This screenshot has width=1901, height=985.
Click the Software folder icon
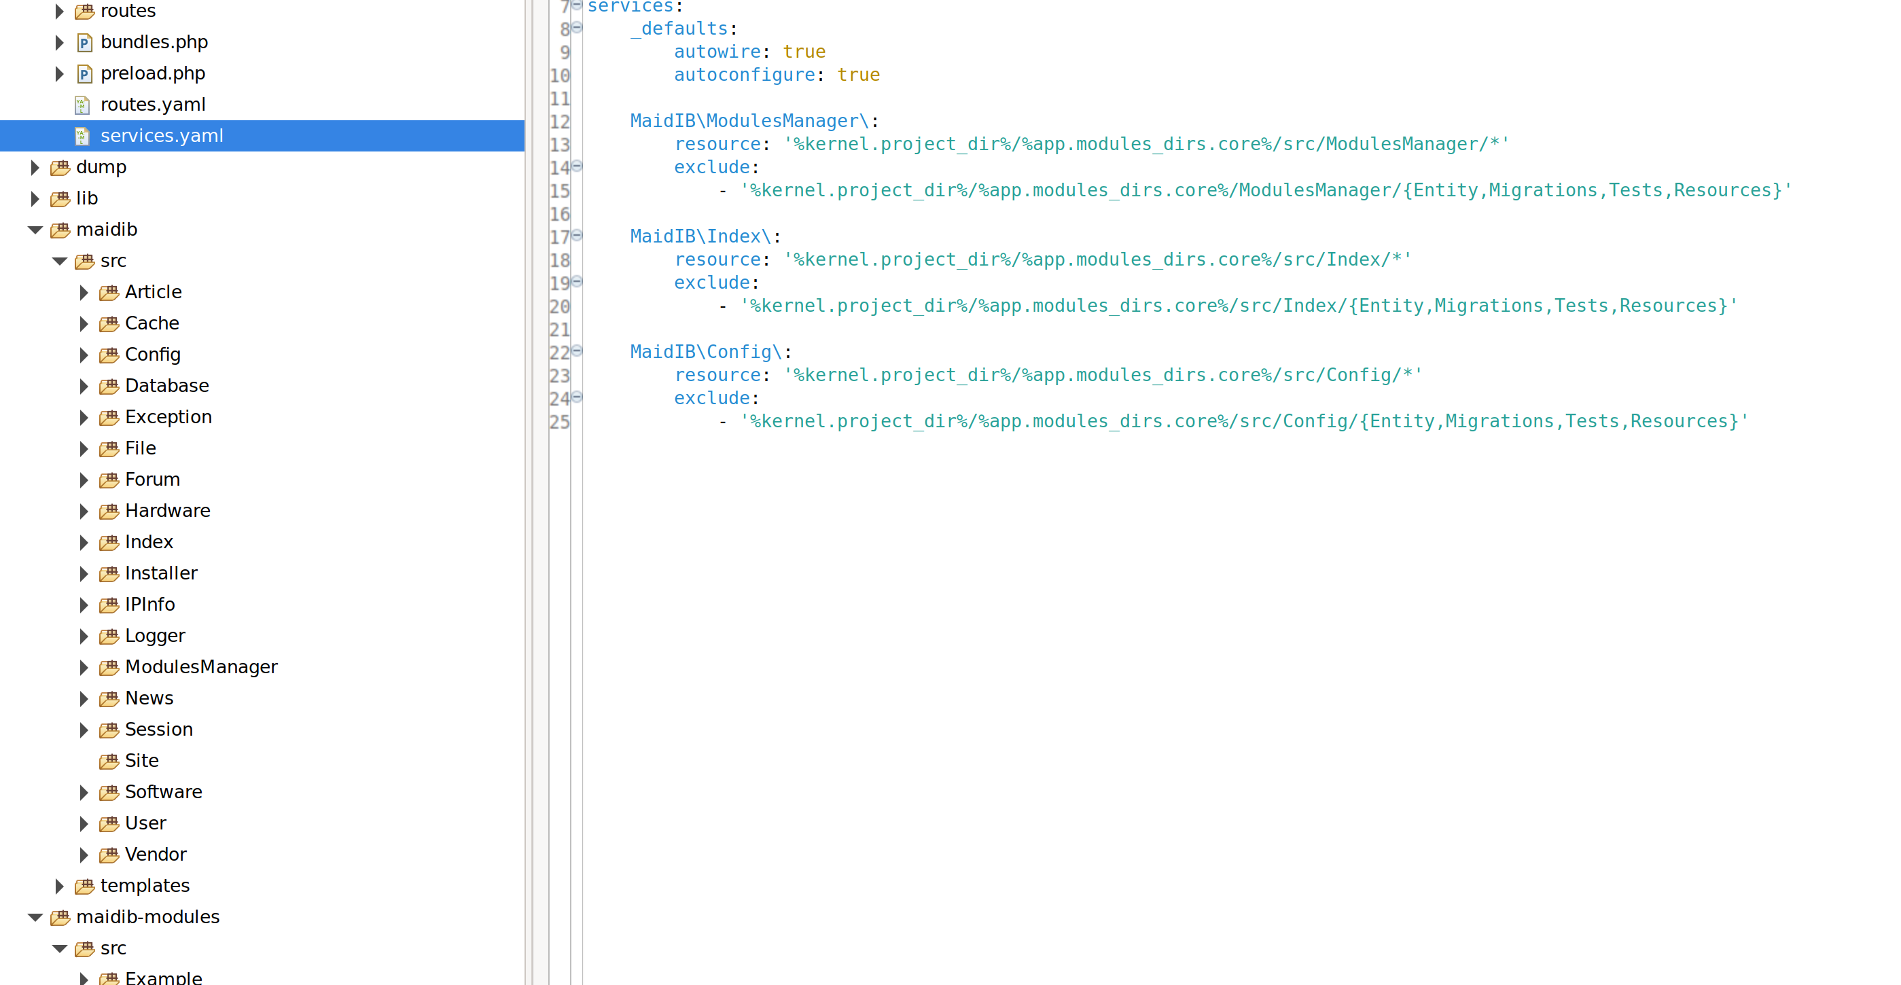(x=109, y=793)
